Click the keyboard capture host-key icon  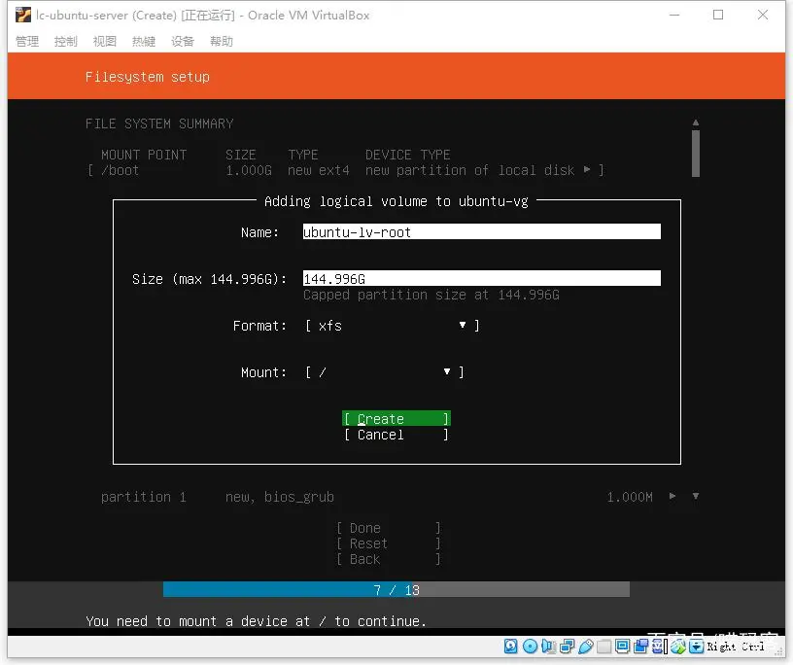pyautogui.click(x=697, y=646)
